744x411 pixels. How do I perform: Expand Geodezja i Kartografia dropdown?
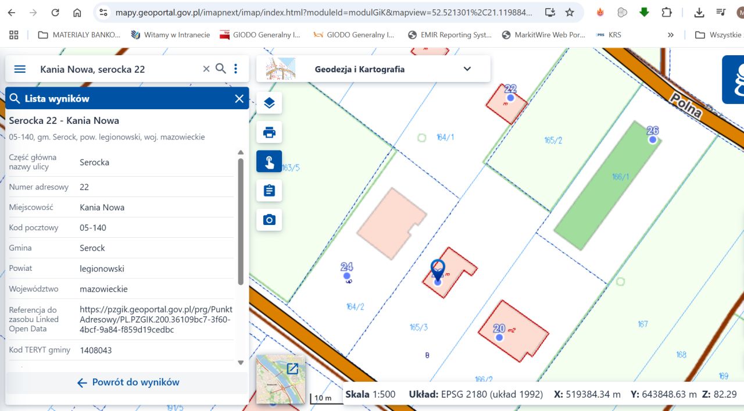[467, 69]
